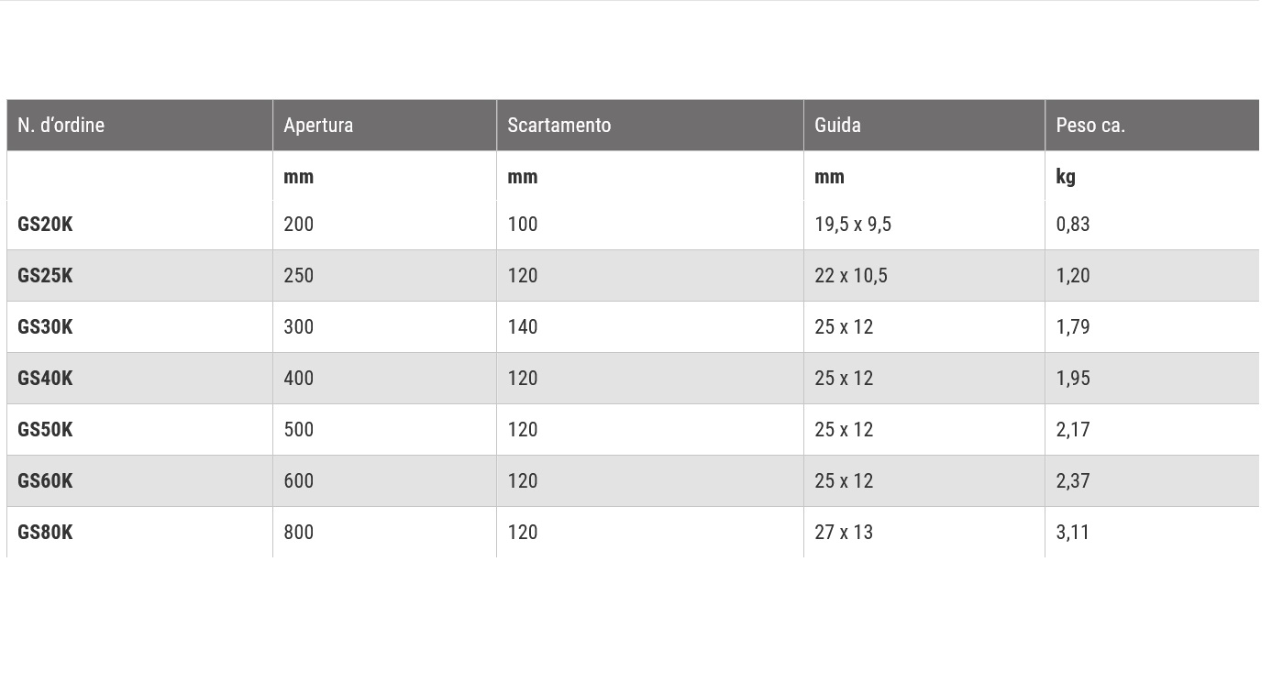Click the 140 Scartamento value
Screen dimensions: 1272x694
pyautogui.click(x=522, y=327)
